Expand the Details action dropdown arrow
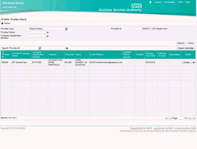 (x=193, y=63)
